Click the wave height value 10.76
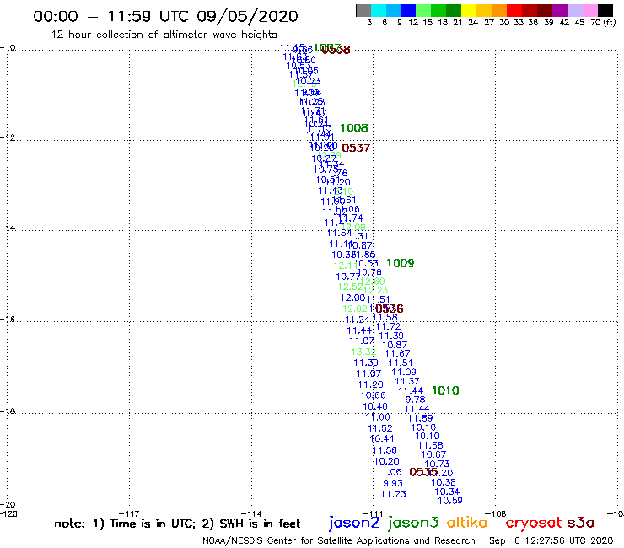 [369, 272]
